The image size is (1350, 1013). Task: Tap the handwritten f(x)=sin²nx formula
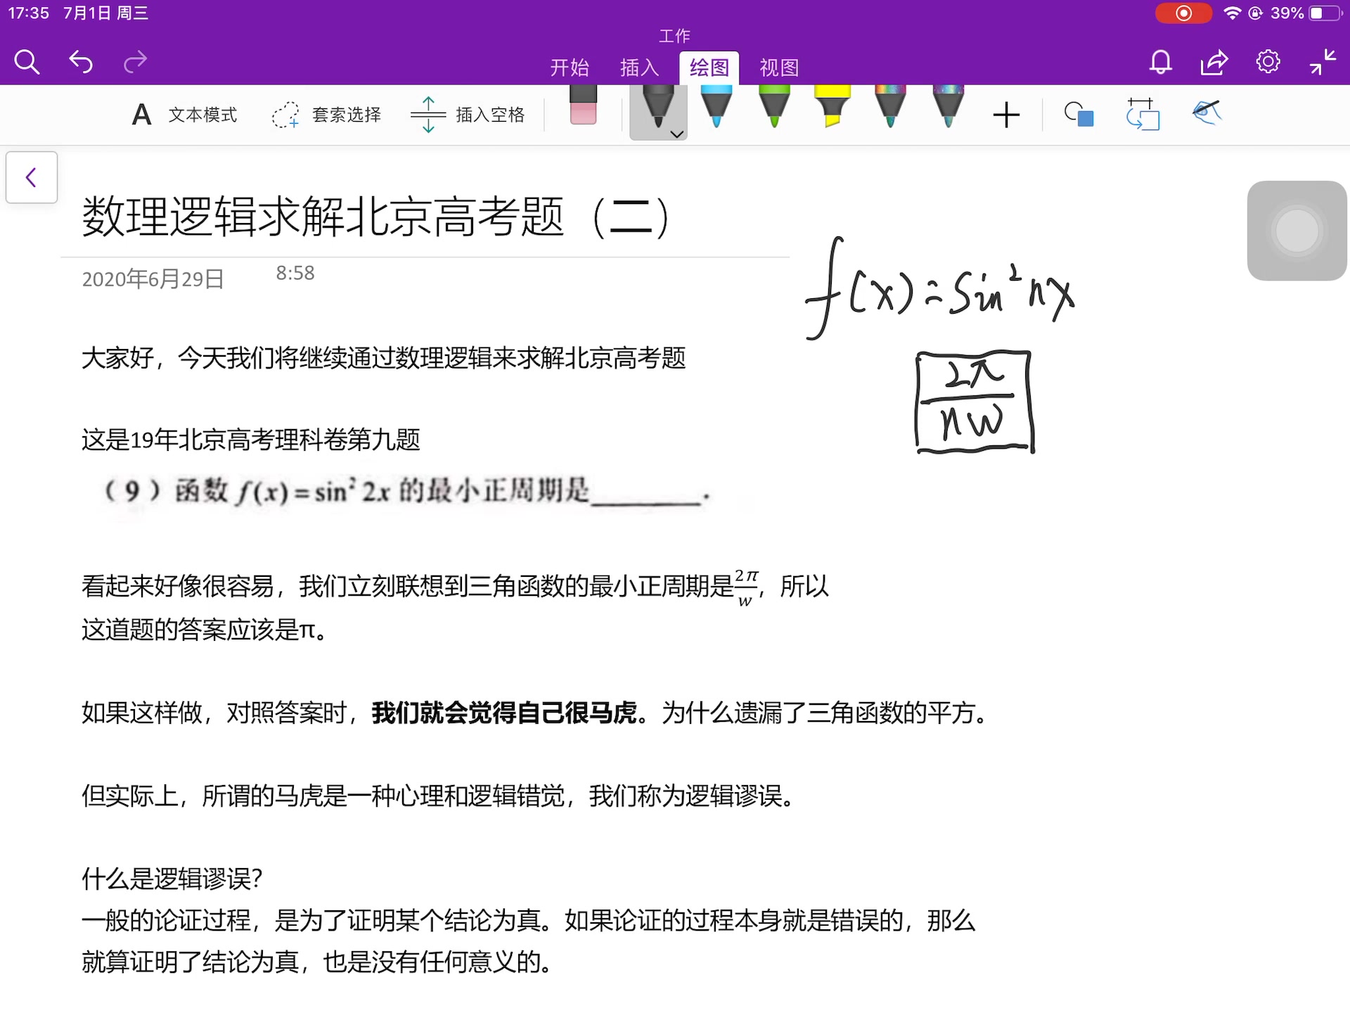coord(941,289)
